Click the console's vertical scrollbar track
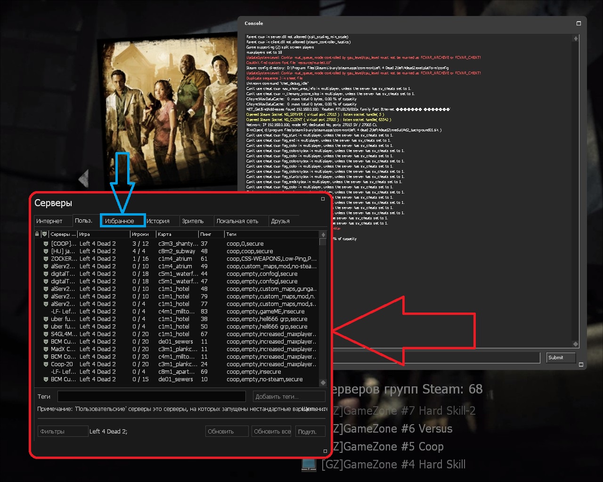The height and width of the screenshot is (482, 603). pyautogui.click(x=575, y=188)
